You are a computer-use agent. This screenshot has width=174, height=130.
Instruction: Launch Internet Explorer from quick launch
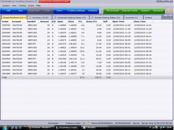tap(20, 127)
